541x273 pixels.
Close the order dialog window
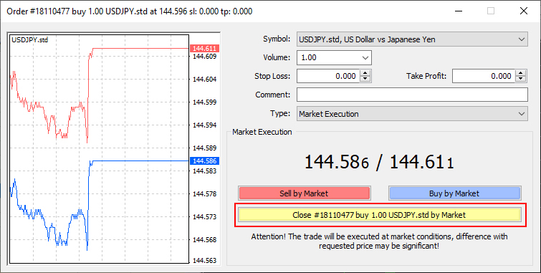(523, 11)
